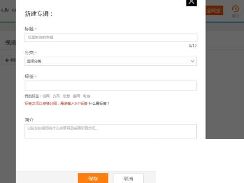Screen dimensions: 244x183
Task: Pick the 古风 tag from my tags
Action: point(56,96)
